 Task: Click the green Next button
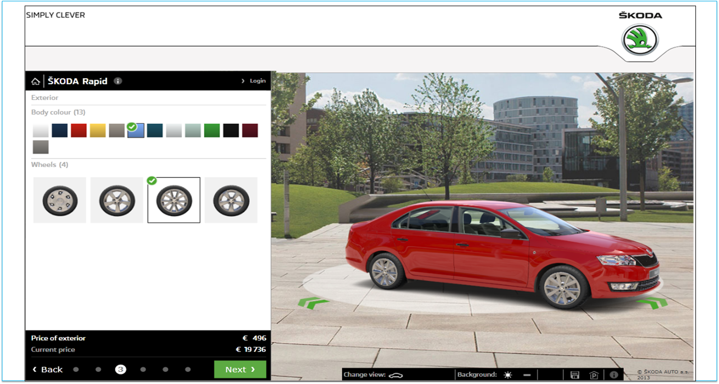pyautogui.click(x=240, y=369)
